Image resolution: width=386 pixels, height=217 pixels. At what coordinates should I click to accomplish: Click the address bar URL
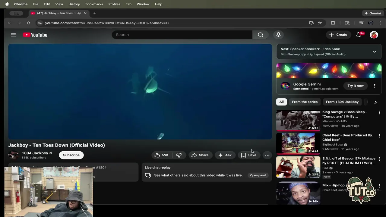tap(107, 23)
